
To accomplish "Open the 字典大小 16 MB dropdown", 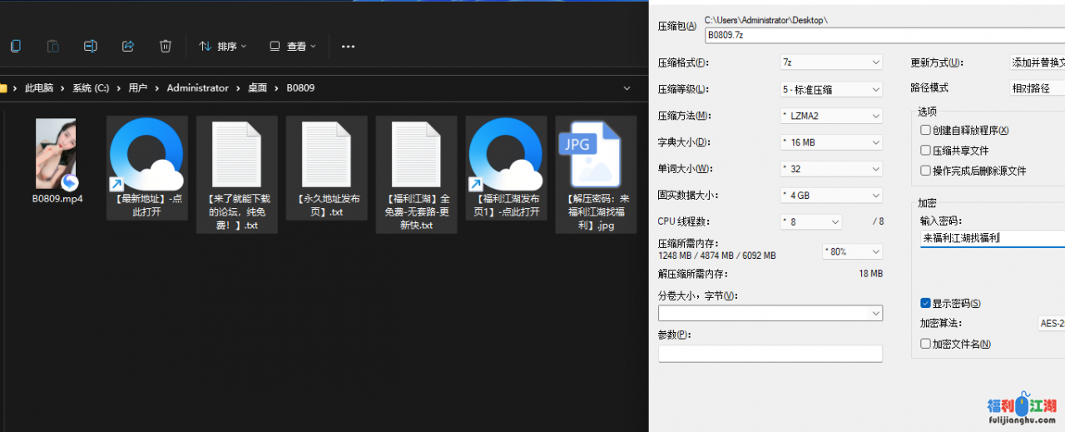I will [x=830, y=142].
